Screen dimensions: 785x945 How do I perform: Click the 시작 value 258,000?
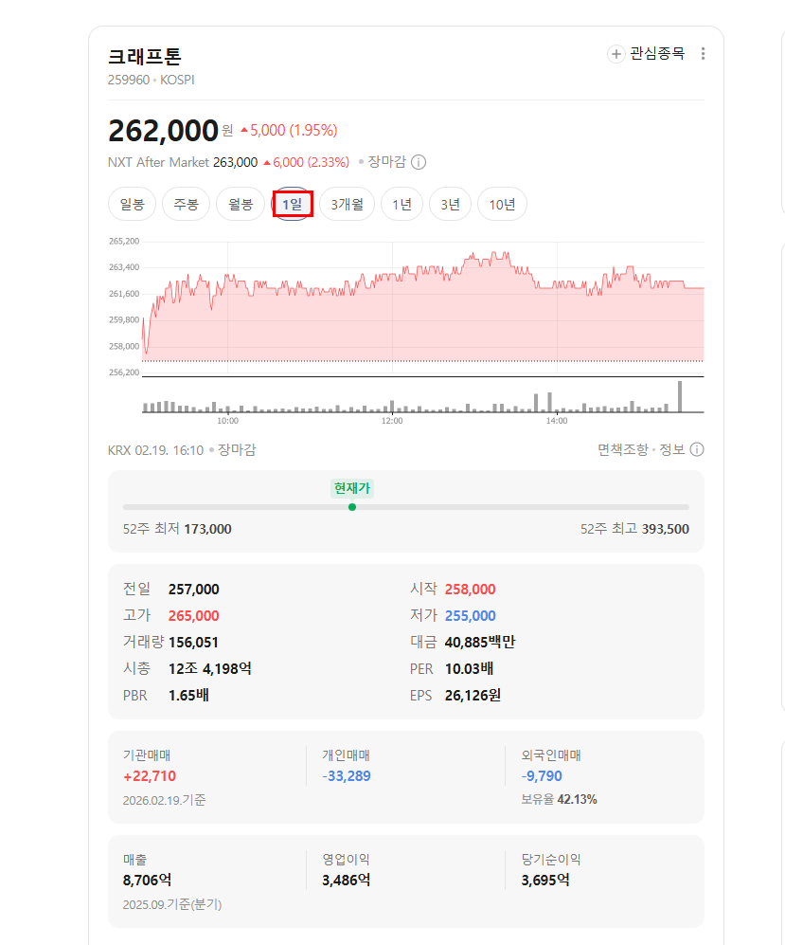(x=471, y=589)
